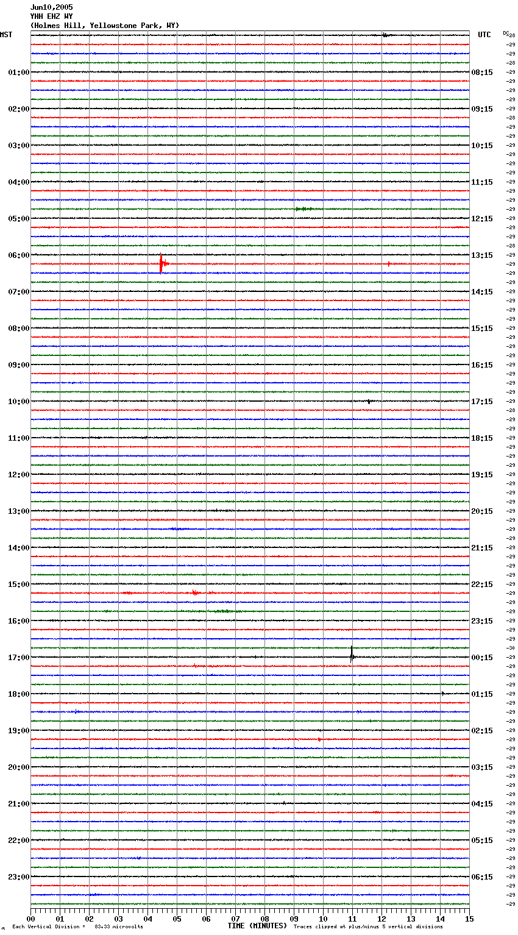The width and height of the screenshot is (518, 935).
Task: Click the TIME (MINUTES) axis title
Action: [257, 926]
